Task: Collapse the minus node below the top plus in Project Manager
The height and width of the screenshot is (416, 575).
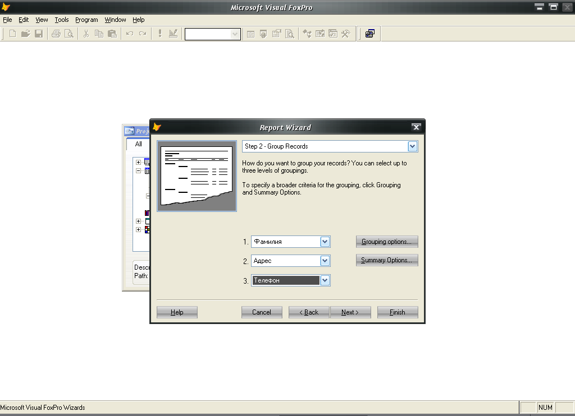Action: pyautogui.click(x=138, y=170)
